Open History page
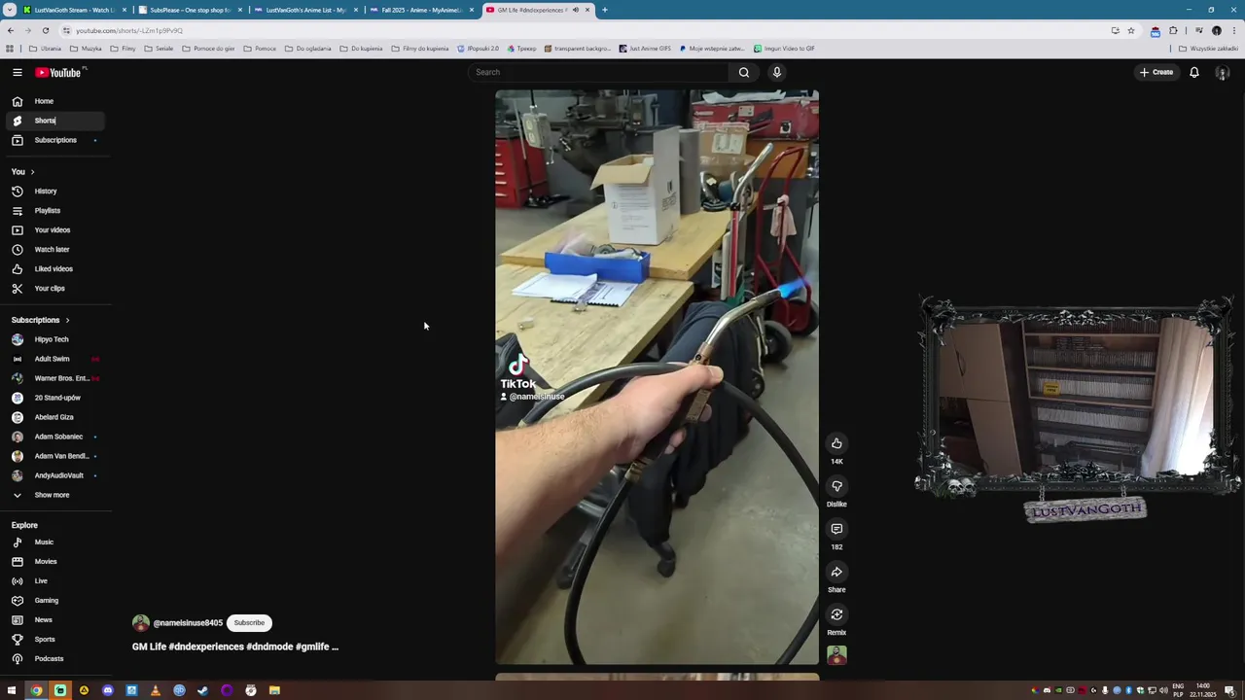This screenshot has width=1245, height=700. (55, 192)
